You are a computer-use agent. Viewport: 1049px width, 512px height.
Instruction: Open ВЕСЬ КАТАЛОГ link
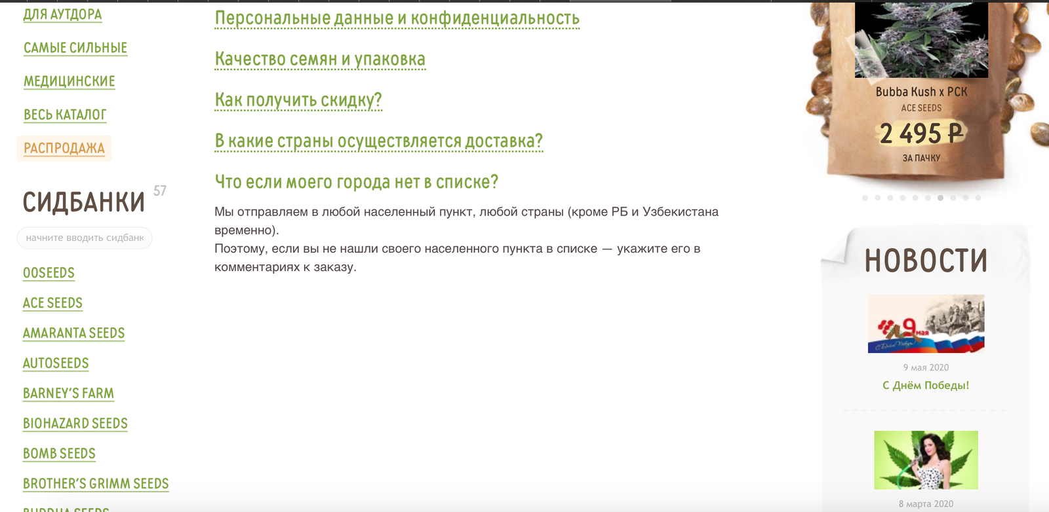(65, 115)
